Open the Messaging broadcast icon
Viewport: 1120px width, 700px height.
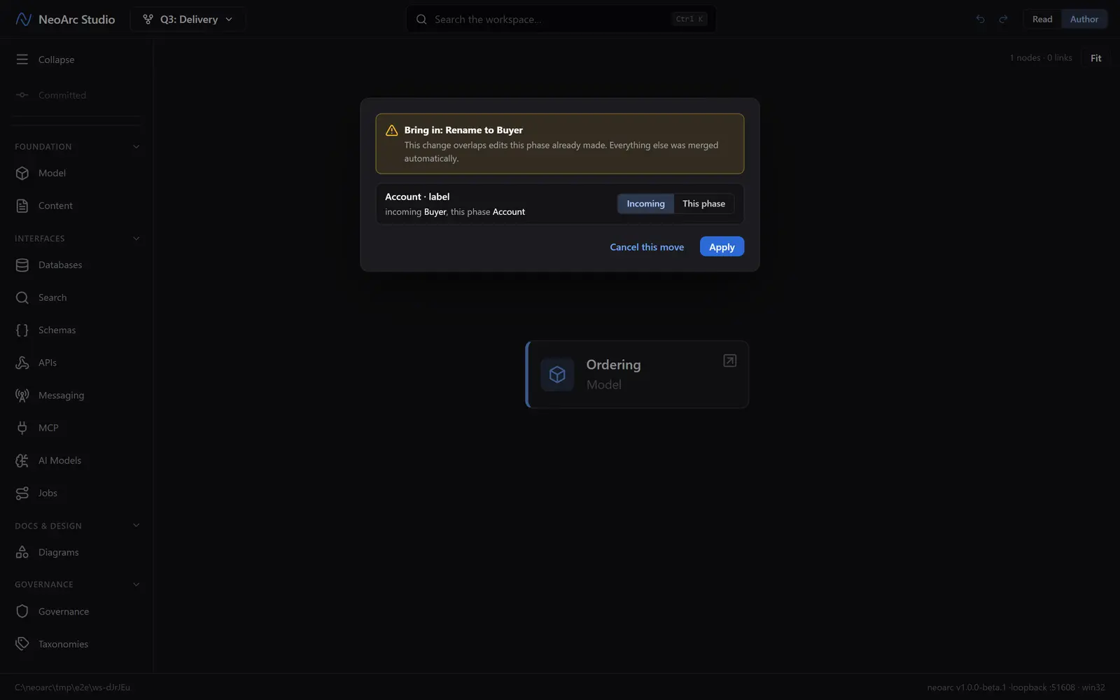[x=22, y=395]
